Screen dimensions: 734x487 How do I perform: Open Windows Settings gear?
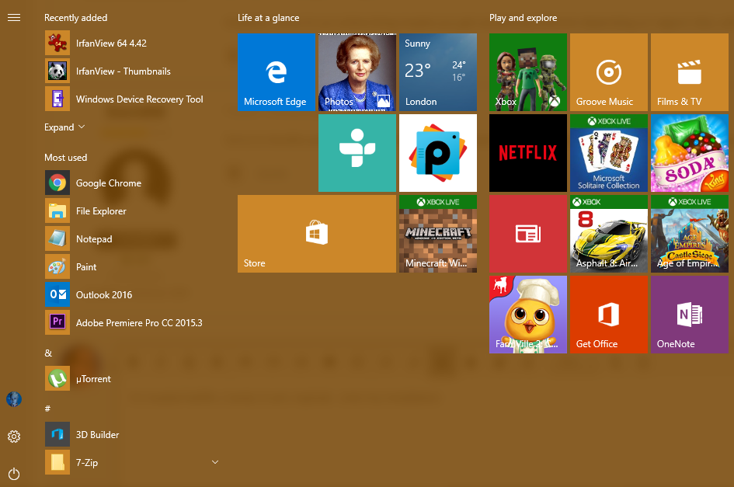pyautogui.click(x=13, y=437)
